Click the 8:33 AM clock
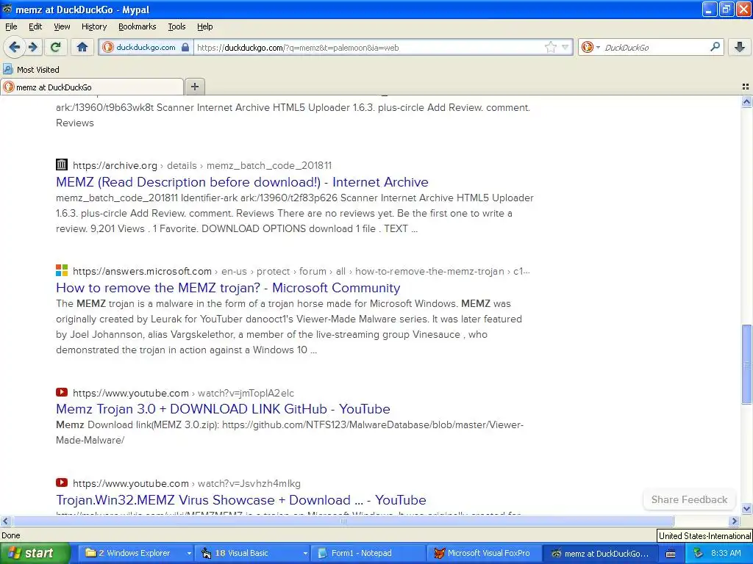 coord(726,553)
